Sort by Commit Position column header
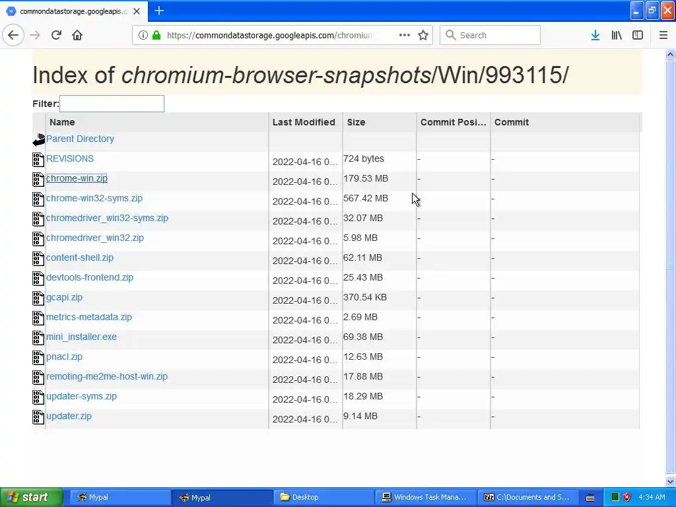 coord(454,122)
